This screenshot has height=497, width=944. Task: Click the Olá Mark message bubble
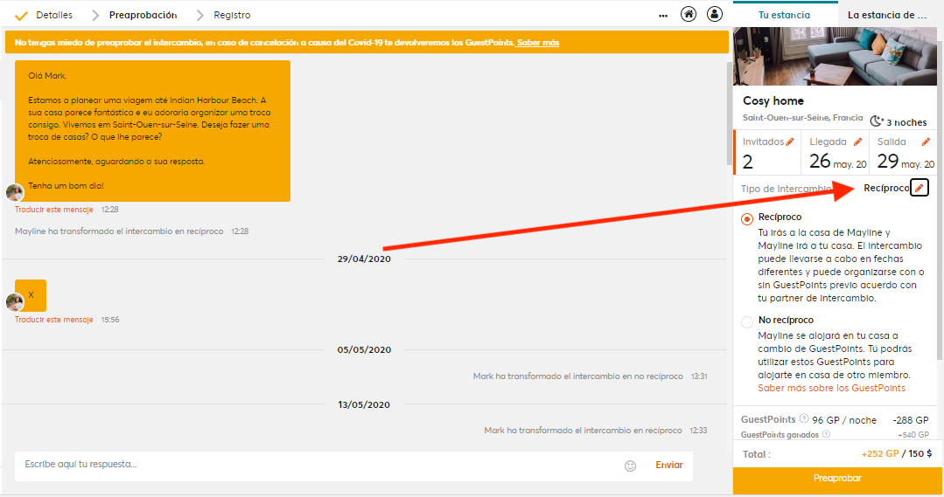(x=152, y=131)
